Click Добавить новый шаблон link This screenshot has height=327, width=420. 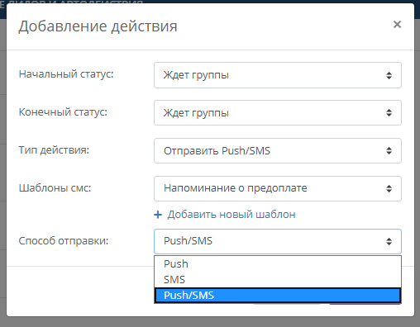(x=231, y=215)
